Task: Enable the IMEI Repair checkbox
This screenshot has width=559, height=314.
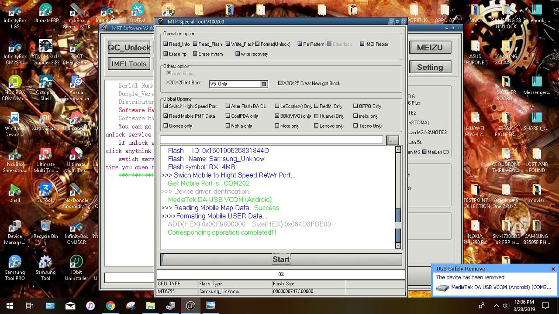Action: pos(362,44)
